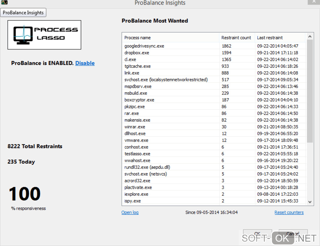Image resolution: width=320 pixels, height=246 pixels.
Task: Click timestamp 09-12-2014 15:45:33
Action: tap(278, 201)
